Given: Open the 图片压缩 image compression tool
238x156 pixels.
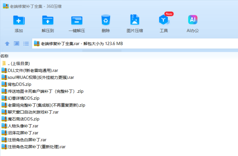Looking at the screenshot, I should 135,20.
